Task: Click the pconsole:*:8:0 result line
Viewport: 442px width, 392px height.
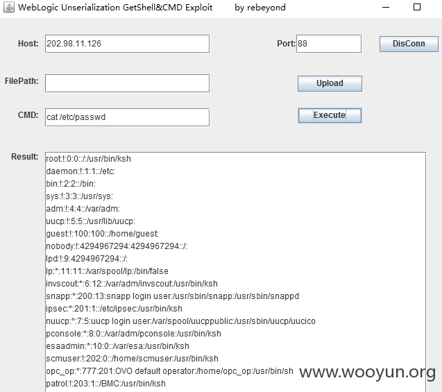Action: click(134, 334)
